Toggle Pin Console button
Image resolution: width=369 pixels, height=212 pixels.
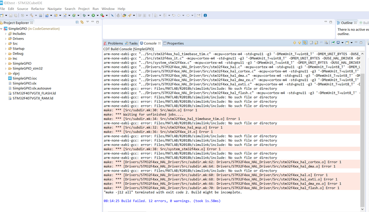coord(333,43)
